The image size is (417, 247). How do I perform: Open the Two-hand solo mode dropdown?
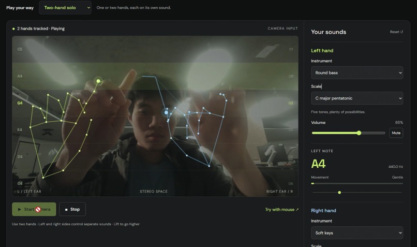pos(65,8)
